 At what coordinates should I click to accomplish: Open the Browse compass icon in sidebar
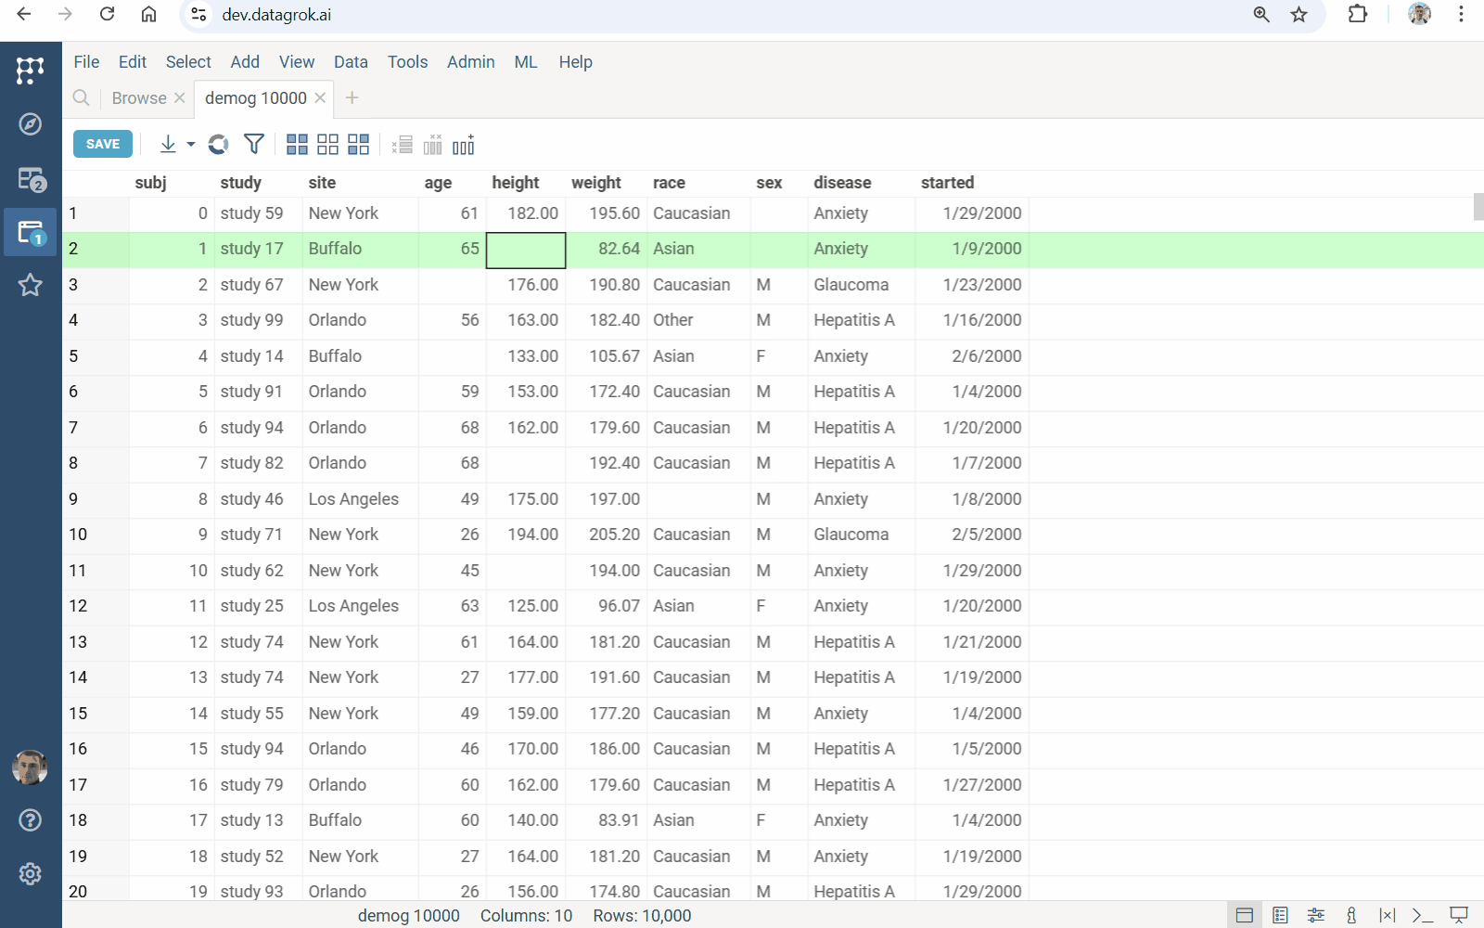pyautogui.click(x=31, y=124)
